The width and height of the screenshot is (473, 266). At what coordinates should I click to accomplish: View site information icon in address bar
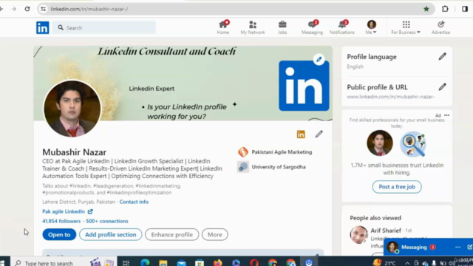[43, 9]
